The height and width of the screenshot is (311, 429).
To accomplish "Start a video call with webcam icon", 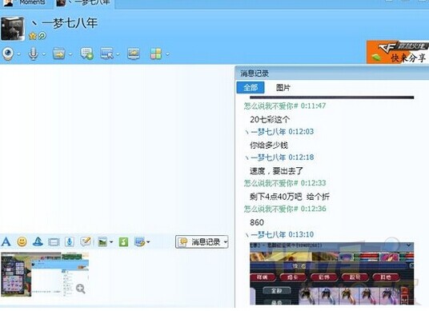I will click(x=8, y=54).
